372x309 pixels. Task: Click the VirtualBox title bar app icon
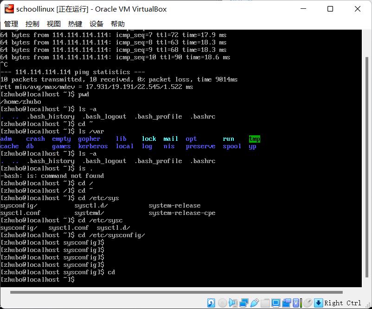[x=9, y=9]
